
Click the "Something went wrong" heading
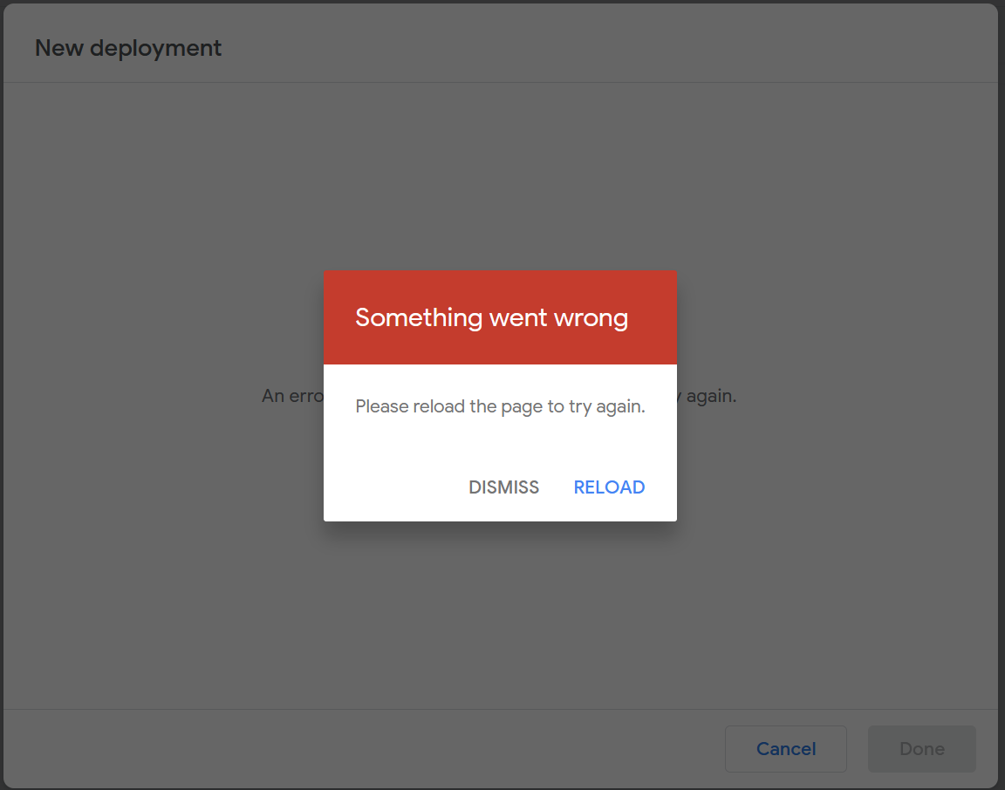click(x=492, y=317)
